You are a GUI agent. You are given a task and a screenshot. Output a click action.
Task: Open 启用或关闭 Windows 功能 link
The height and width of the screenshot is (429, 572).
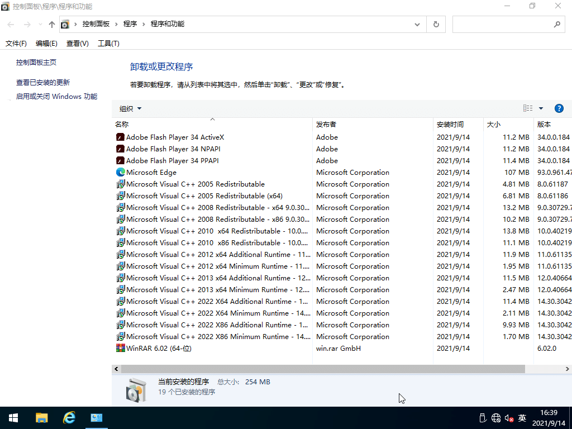[56, 96]
